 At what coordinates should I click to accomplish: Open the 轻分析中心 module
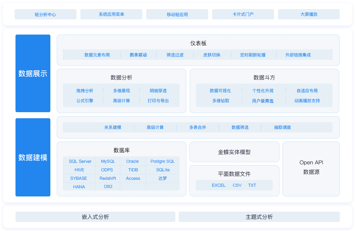[45, 14]
